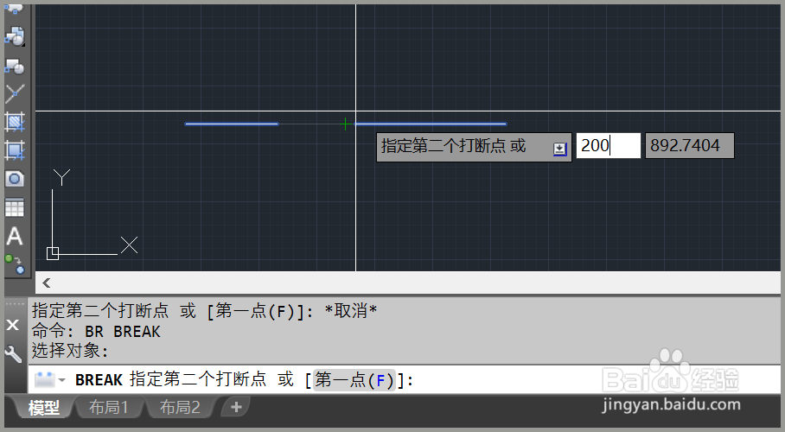
Task: Select the Table tool
Action: pos(15,207)
